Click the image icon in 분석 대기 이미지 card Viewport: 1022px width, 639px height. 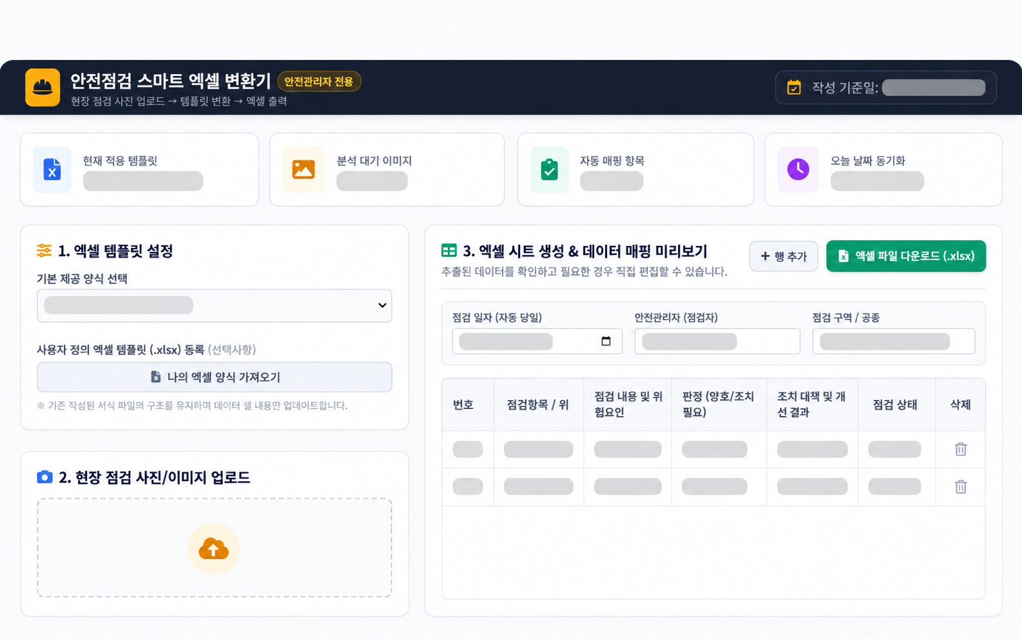tap(304, 169)
